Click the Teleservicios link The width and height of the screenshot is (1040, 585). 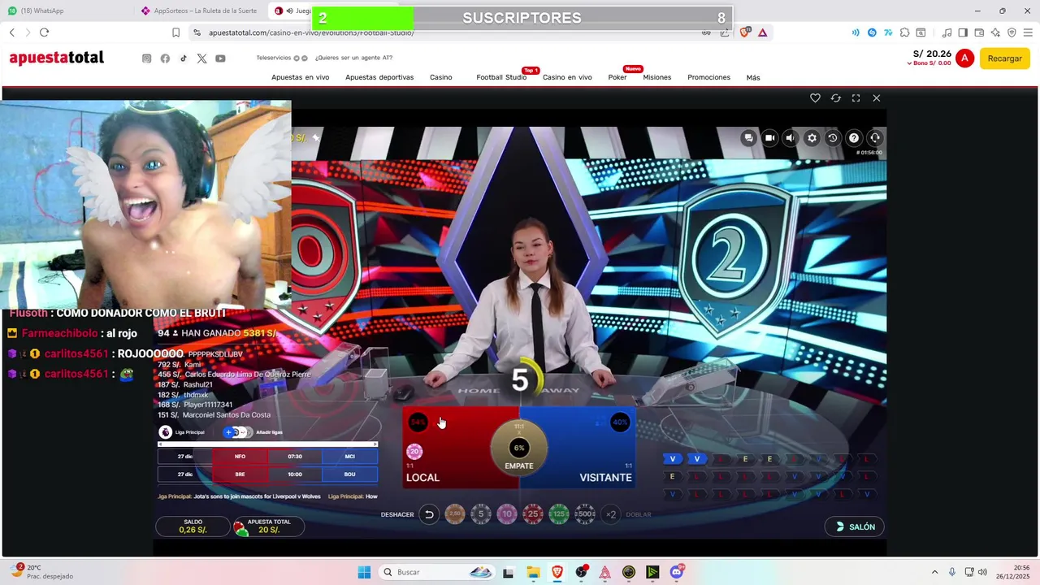coord(273,58)
